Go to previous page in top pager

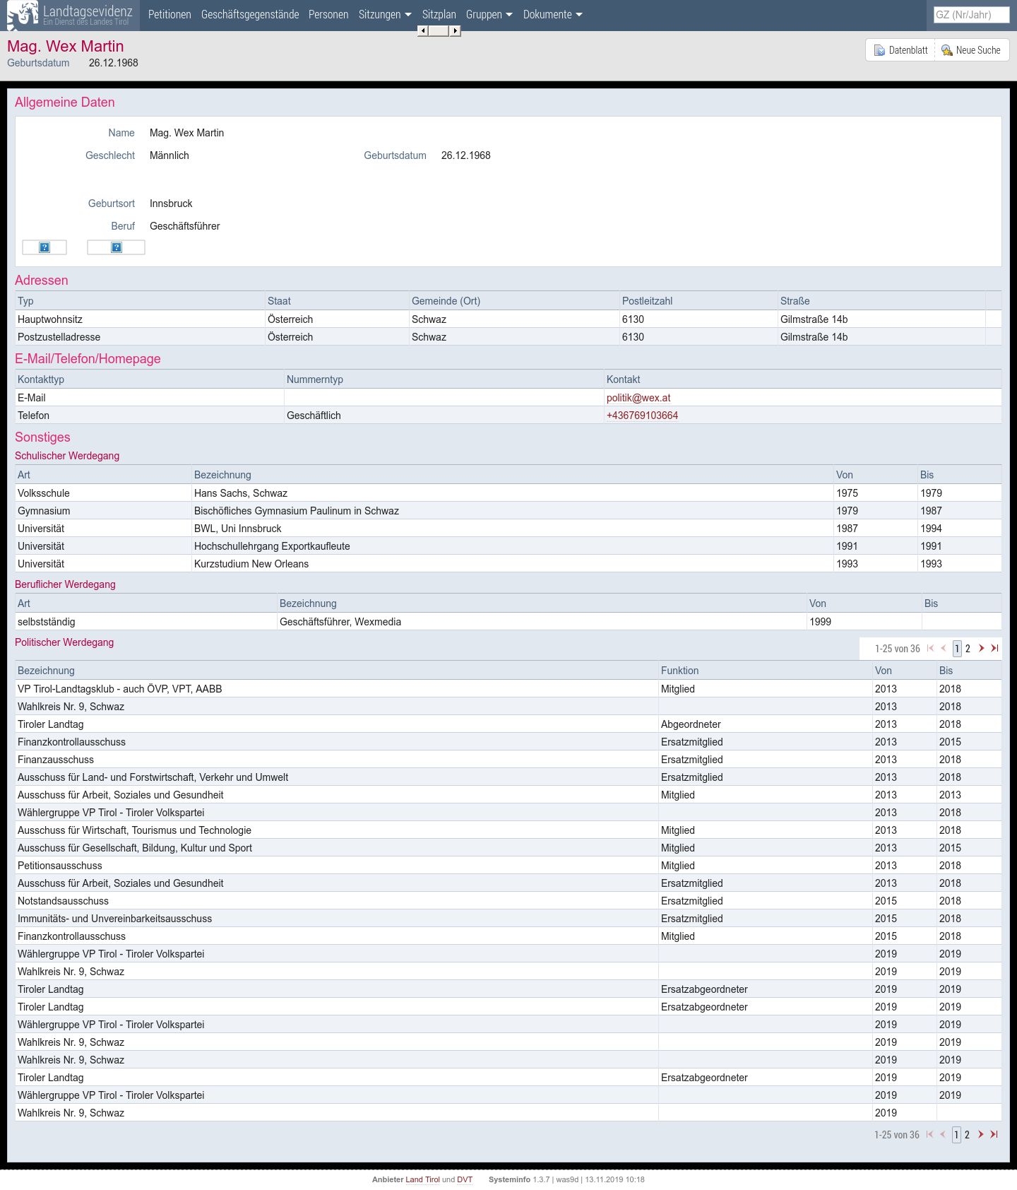click(944, 648)
